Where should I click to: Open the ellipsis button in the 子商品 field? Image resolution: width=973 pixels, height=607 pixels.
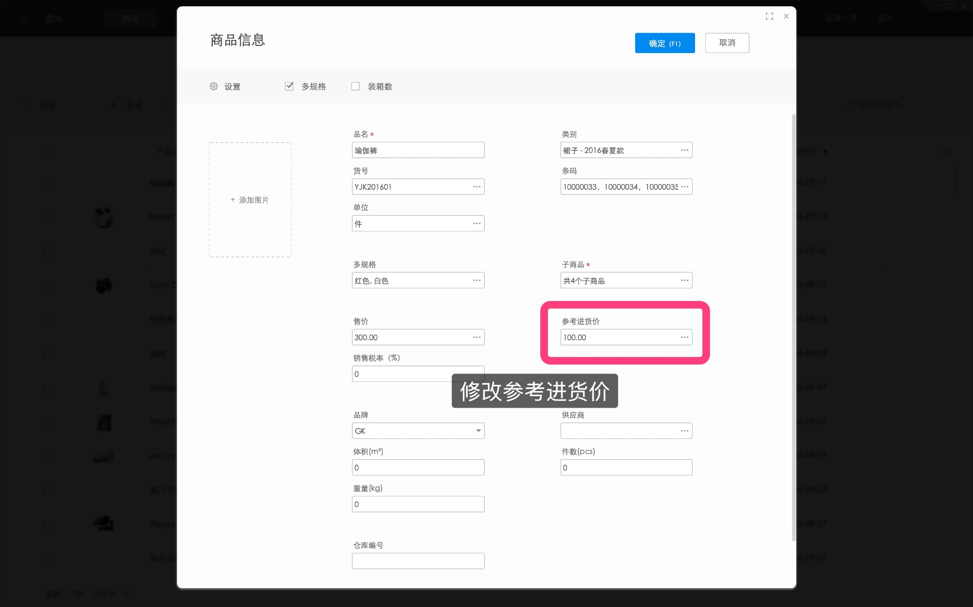(684, 280)
